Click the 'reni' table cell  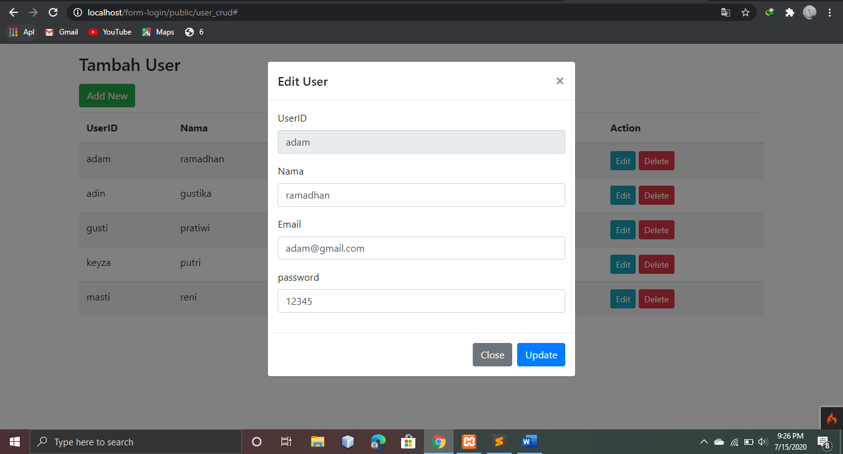(188, 297)
